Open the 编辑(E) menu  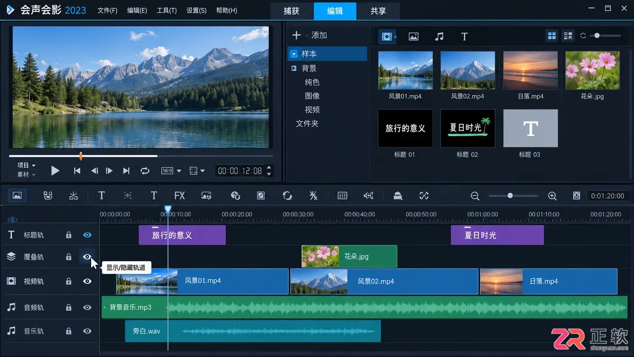pyautogui.click(x=137, y=10)
